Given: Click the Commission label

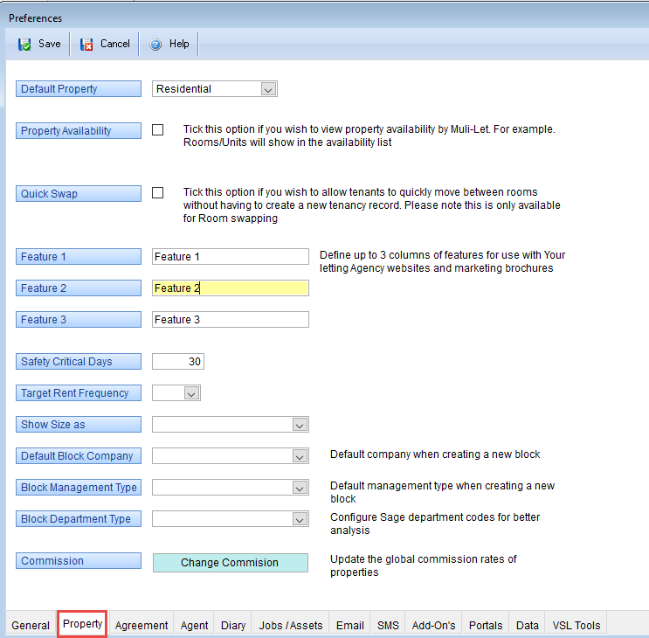Looking at the screenshot, I should pos(79,561).
